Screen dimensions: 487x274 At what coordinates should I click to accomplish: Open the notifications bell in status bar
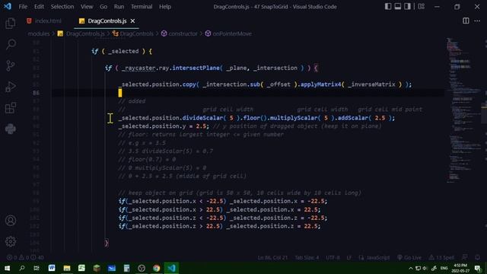coord(477,257)
